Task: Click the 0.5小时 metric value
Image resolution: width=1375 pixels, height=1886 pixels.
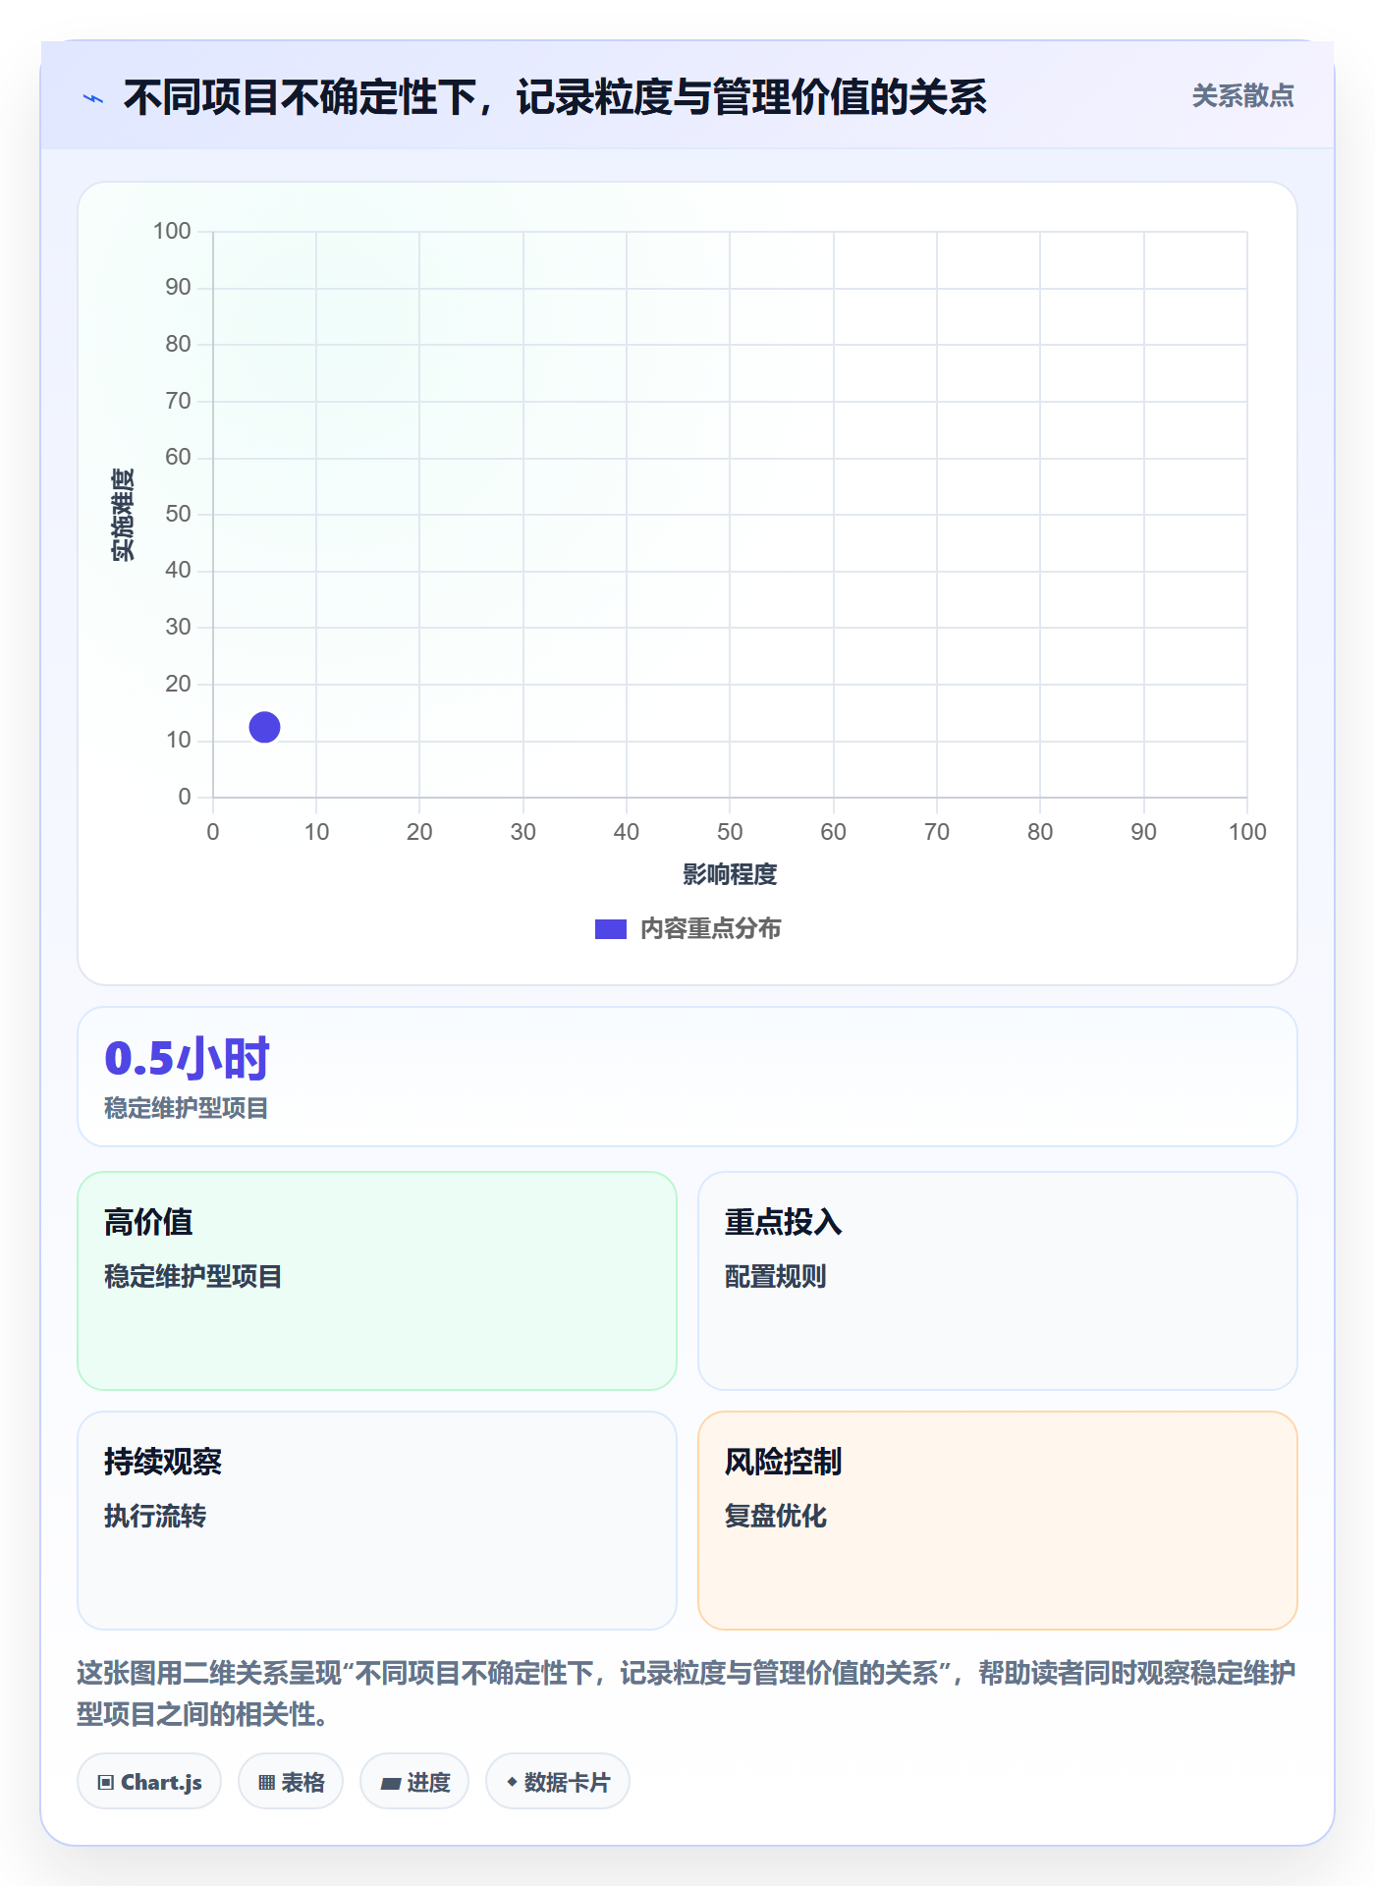Action: click(187, 1059)
